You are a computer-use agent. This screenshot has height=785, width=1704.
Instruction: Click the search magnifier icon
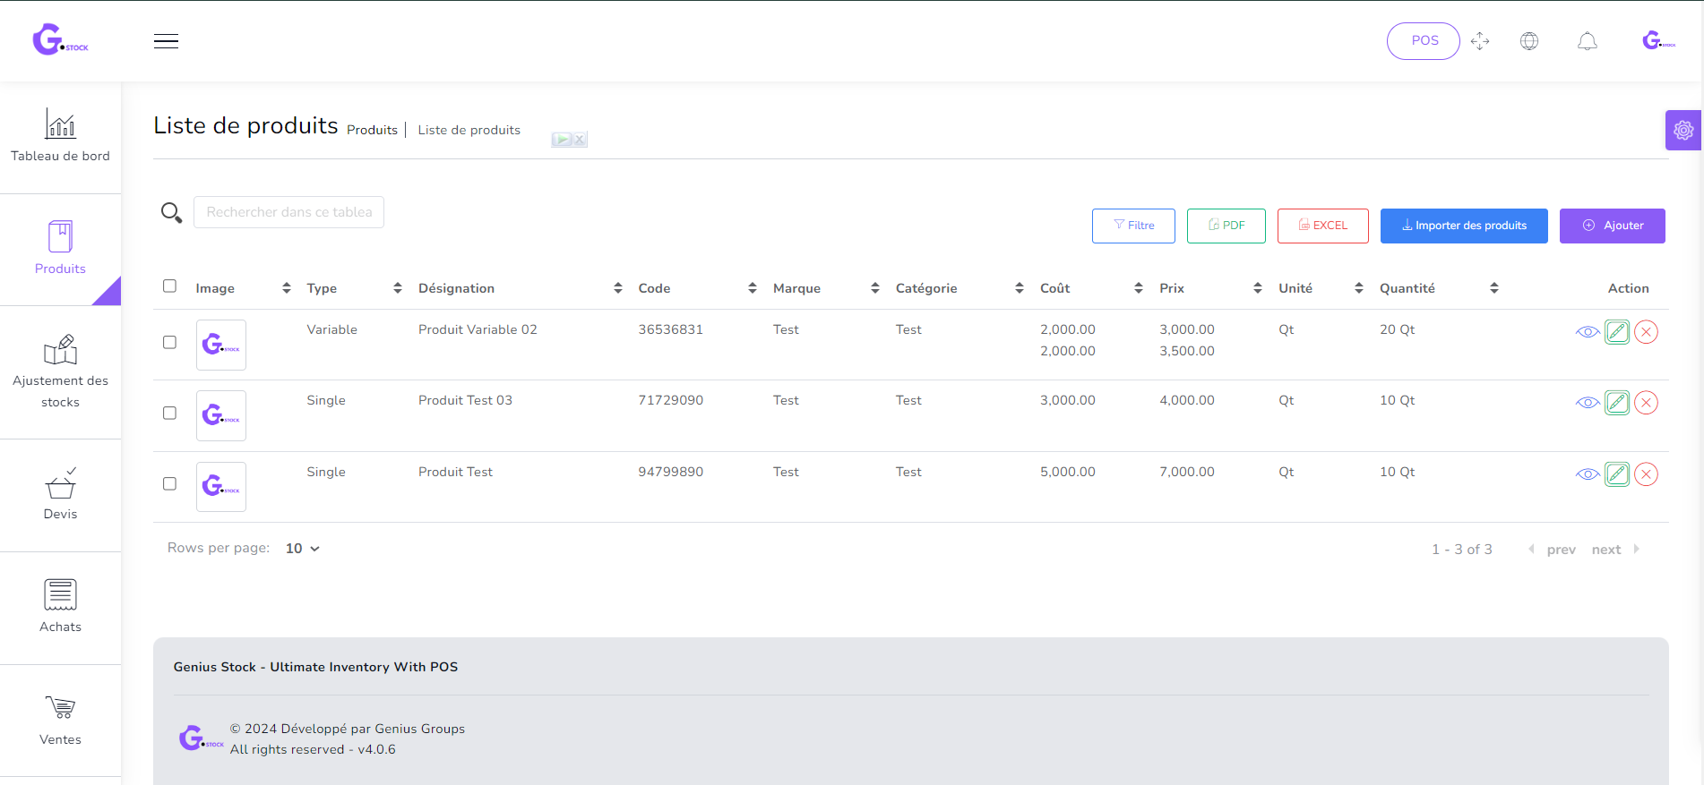tap(171, 213)
